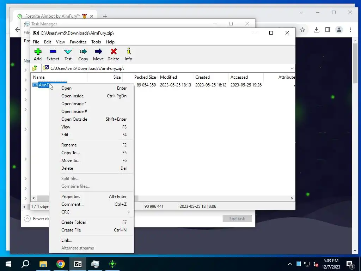361x271 pixels.
Task: Open the Tools menu
Action: [x=96, y=42]
